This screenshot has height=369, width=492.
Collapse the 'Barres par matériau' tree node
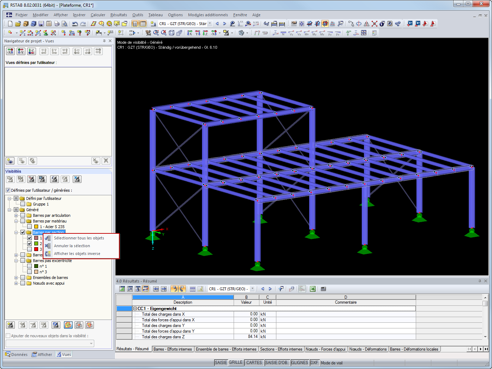(x=16, y=221)
